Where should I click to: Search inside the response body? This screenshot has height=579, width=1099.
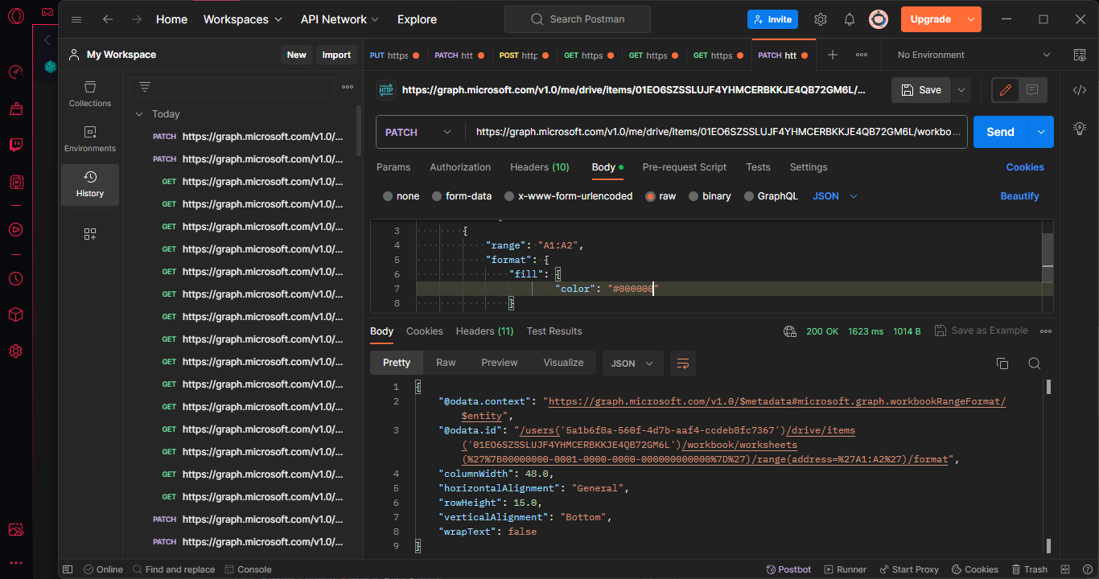click(1035, 363)
